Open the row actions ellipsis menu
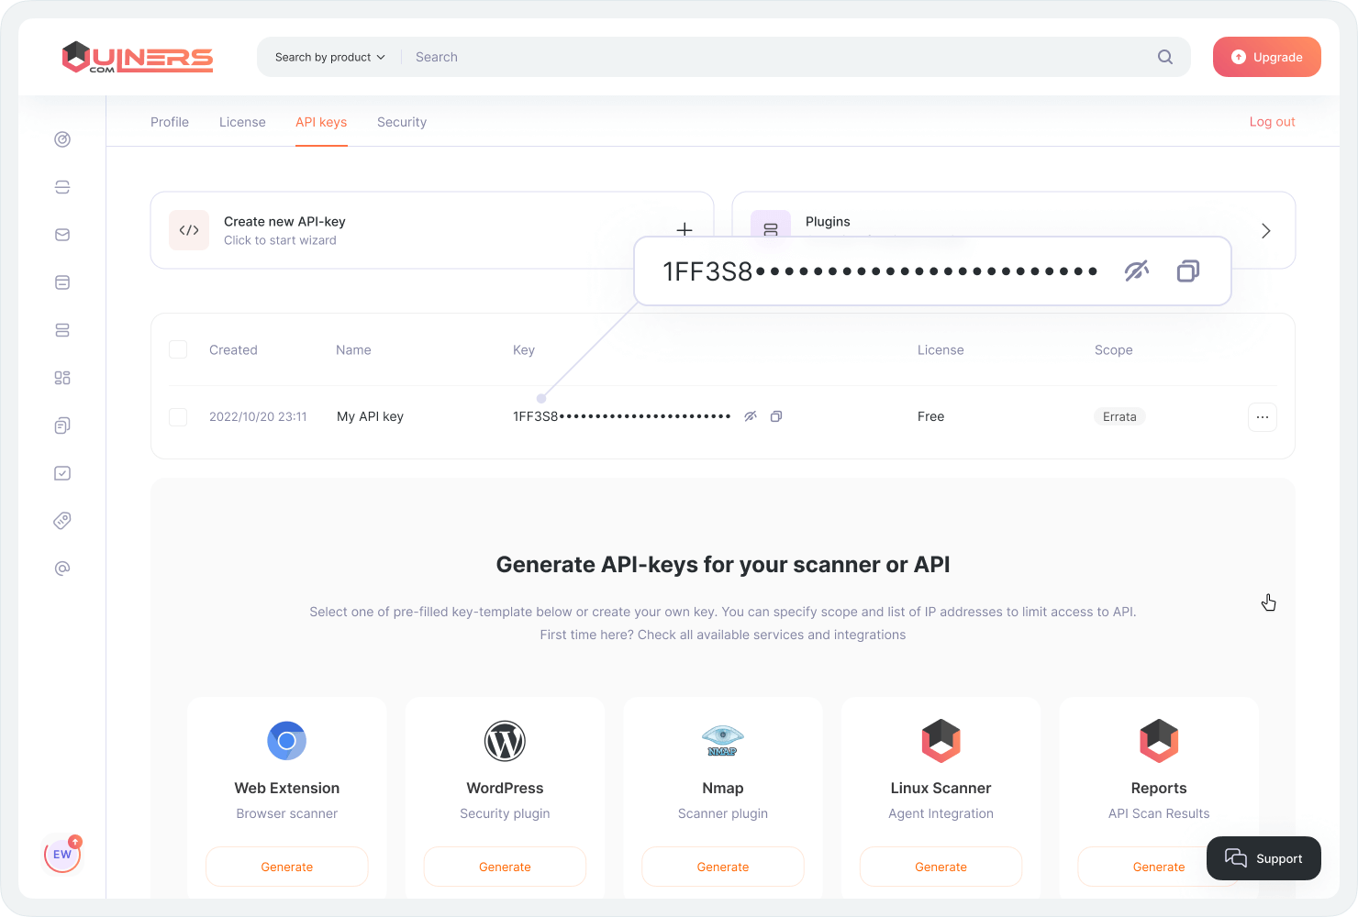 (1262, 416)
